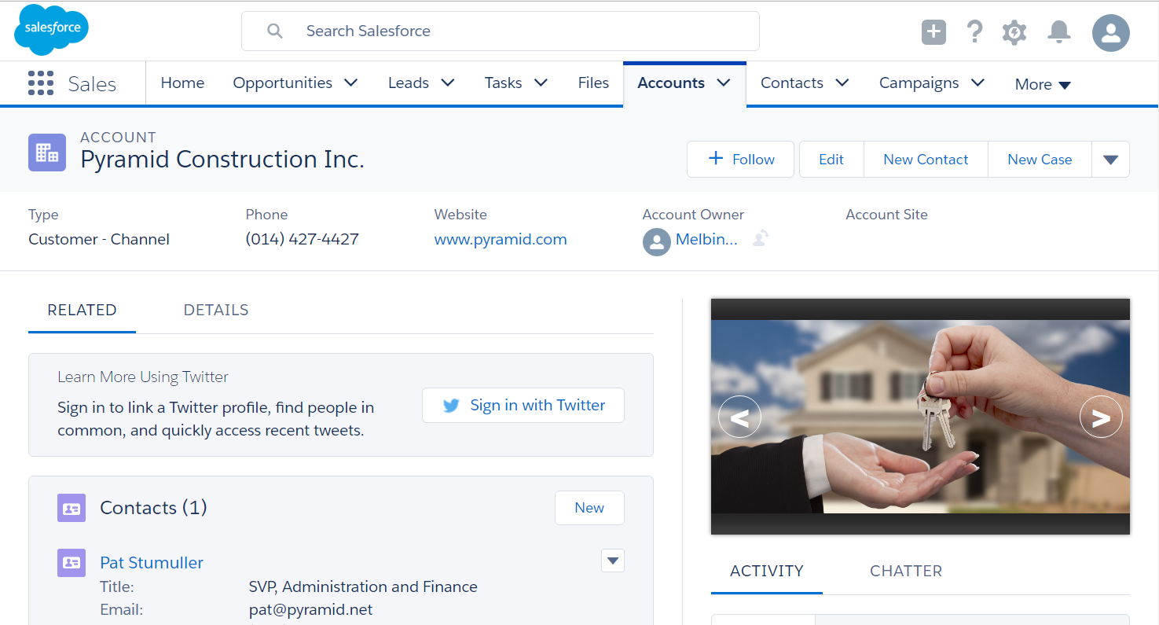
Task: Open the Opportunities tab
Action: 282,83
